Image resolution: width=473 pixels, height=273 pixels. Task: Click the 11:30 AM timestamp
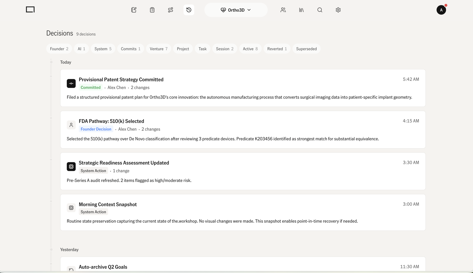tap(410, 266)
